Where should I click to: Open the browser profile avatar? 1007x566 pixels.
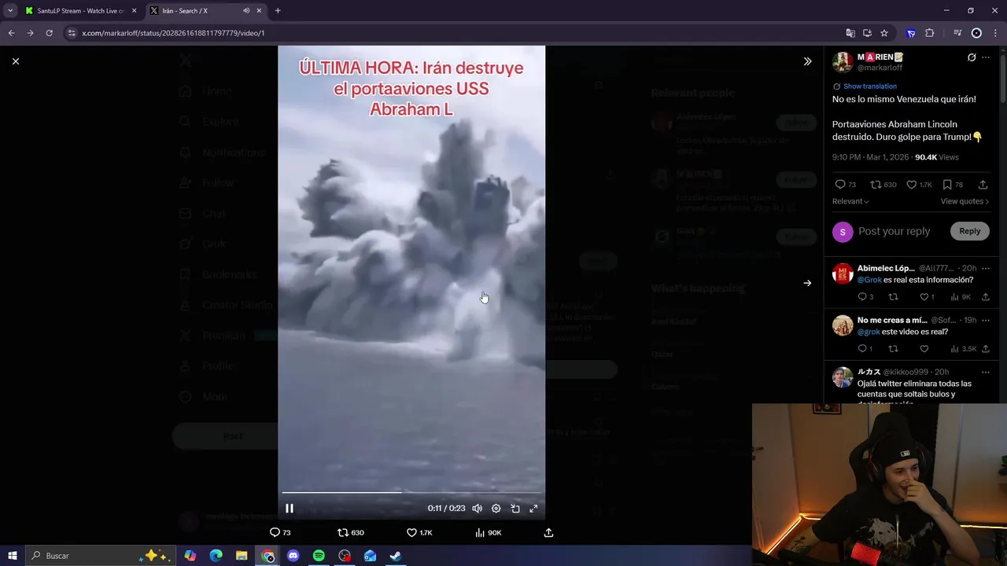(x=976, y=33)
